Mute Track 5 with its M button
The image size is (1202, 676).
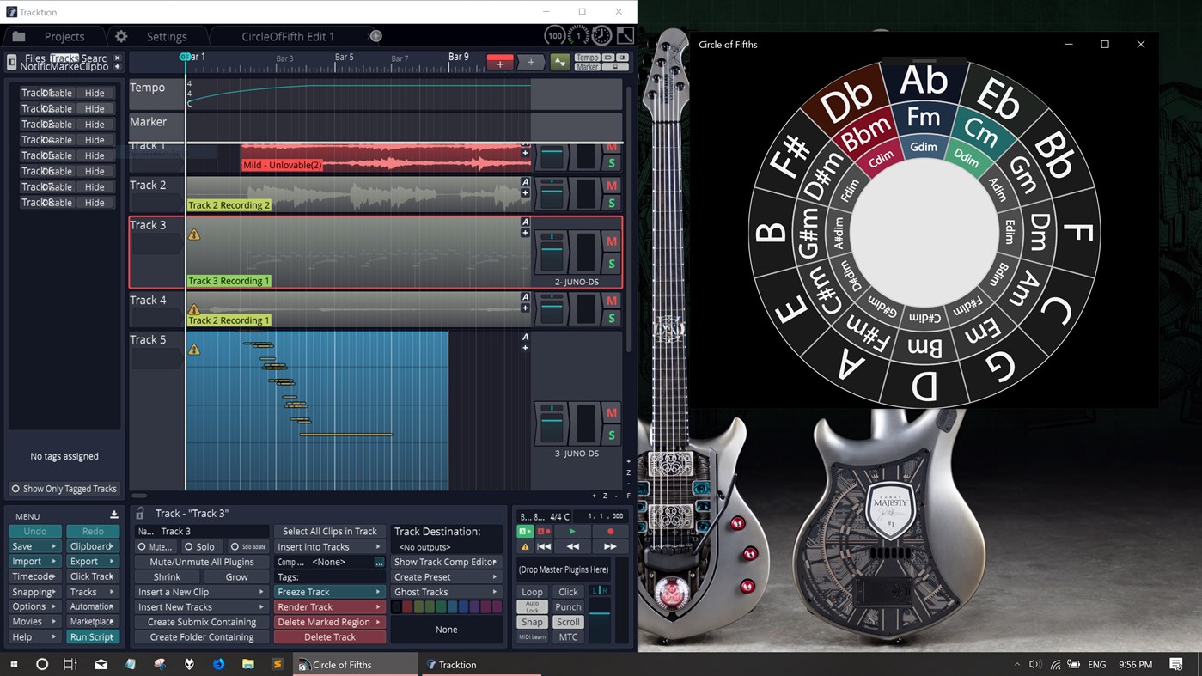(612, 412)
